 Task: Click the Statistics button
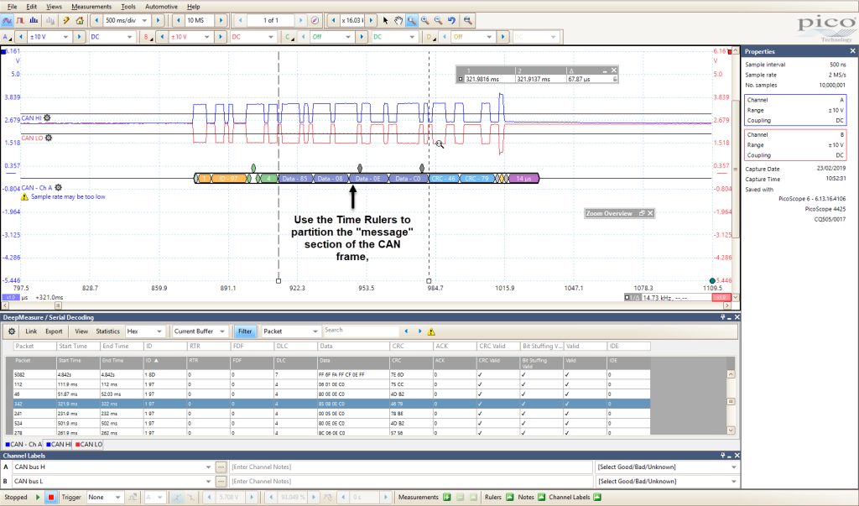point(107,331)
